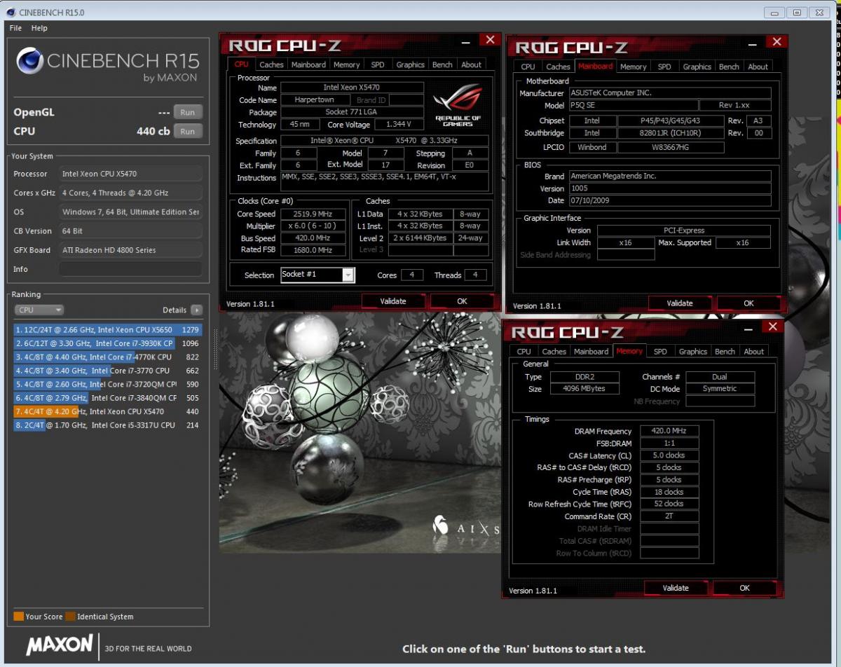
Task: Open SPD tab in the CPU-Z motherboard window
Action: click(664, 67)
